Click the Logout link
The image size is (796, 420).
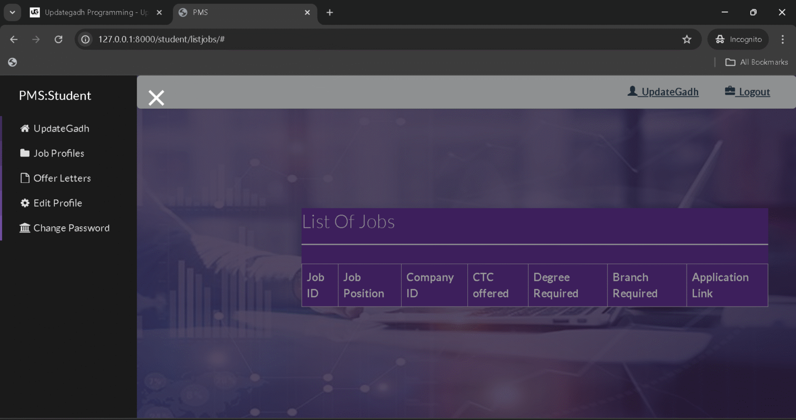pyautogui.click(x=754, y=92)
